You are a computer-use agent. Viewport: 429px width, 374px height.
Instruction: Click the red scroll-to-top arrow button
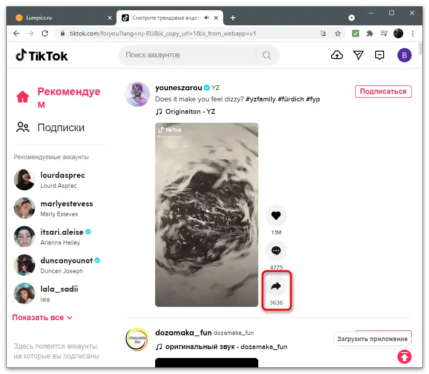click(405, 357)
